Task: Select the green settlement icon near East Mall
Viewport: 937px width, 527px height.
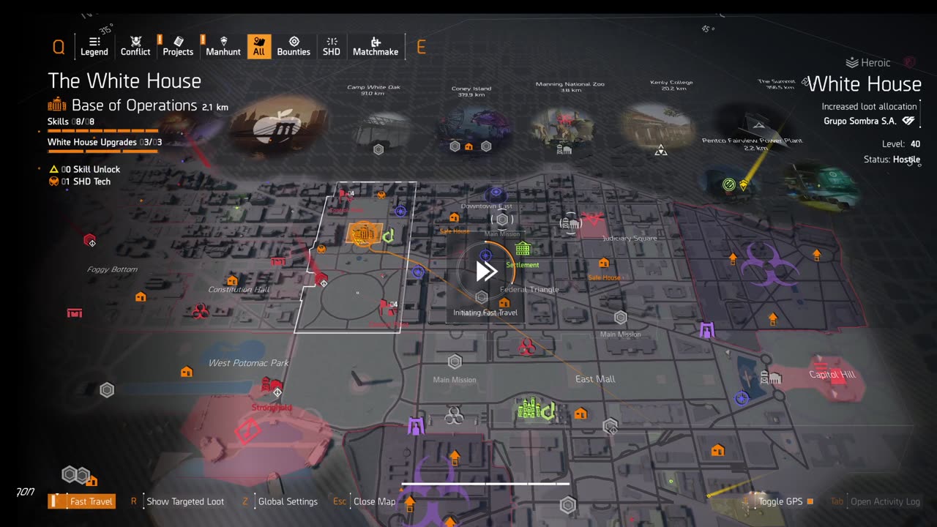Action: click(529, 408)
